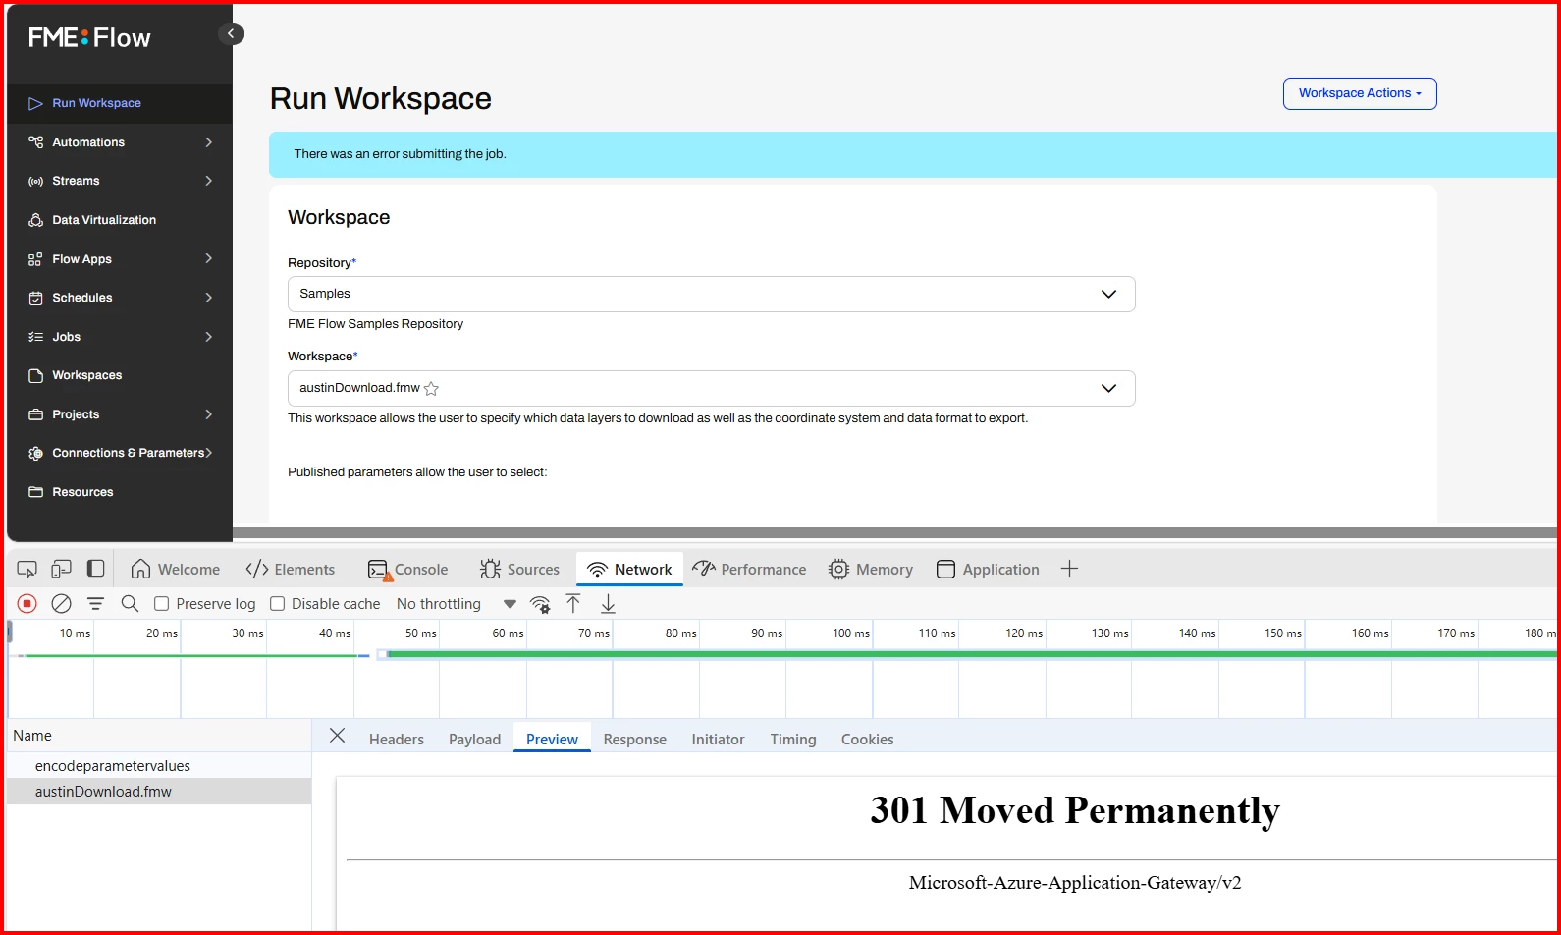
Task: Click the horizontal scrollbar under the page
Action: (893, 533)
